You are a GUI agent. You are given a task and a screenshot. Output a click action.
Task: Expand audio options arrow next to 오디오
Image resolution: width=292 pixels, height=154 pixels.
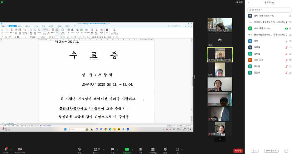click(x=11, y=149)
